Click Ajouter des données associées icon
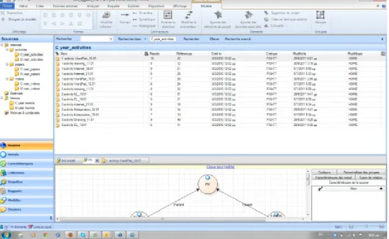The width and height of the screenshot is (389, 239). point(248,15)
